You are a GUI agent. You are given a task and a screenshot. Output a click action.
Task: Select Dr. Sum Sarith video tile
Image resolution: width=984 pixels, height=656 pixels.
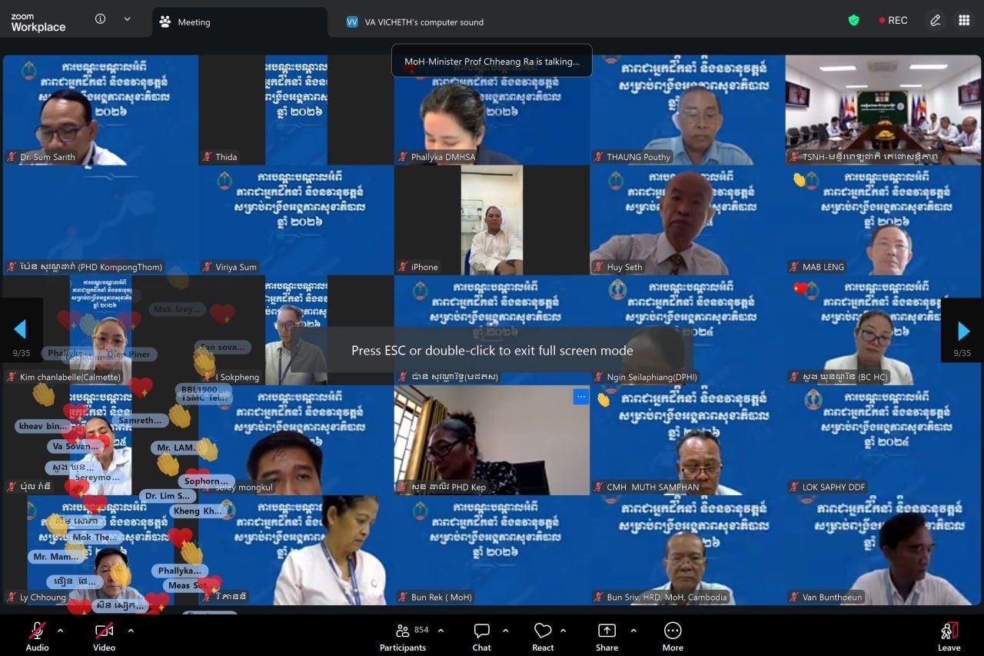pos(101,110)
